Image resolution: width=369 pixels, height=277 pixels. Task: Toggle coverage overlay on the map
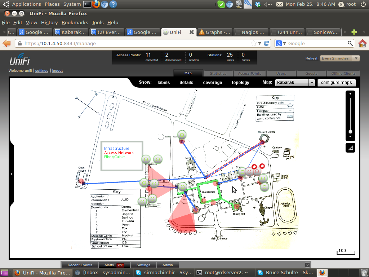click(x=212, y=83)
